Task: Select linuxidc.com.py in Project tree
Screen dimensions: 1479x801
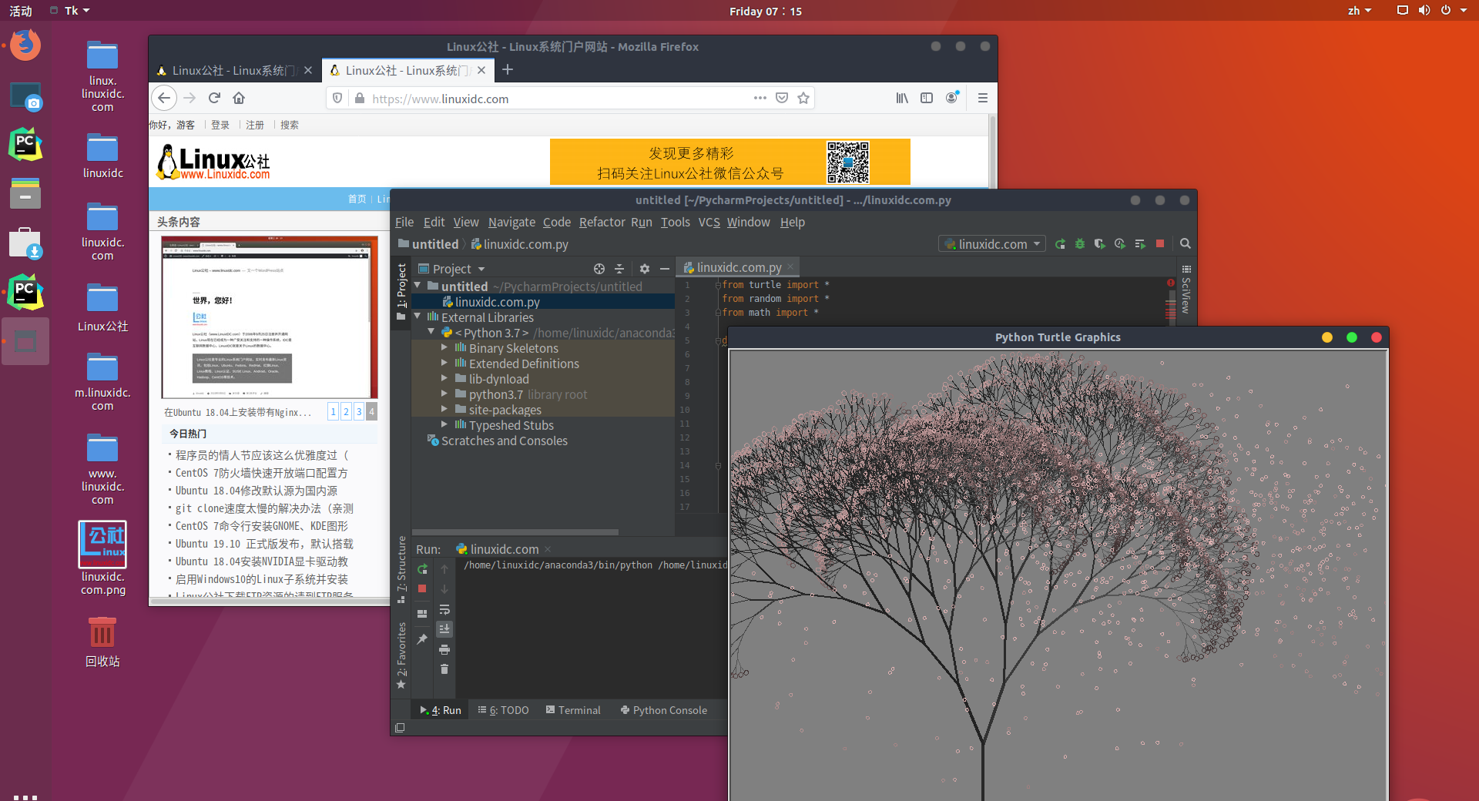Action: coord(543,302)
